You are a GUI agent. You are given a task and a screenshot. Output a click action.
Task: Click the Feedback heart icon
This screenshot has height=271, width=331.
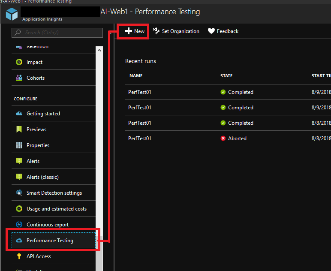tap(211, 31)
